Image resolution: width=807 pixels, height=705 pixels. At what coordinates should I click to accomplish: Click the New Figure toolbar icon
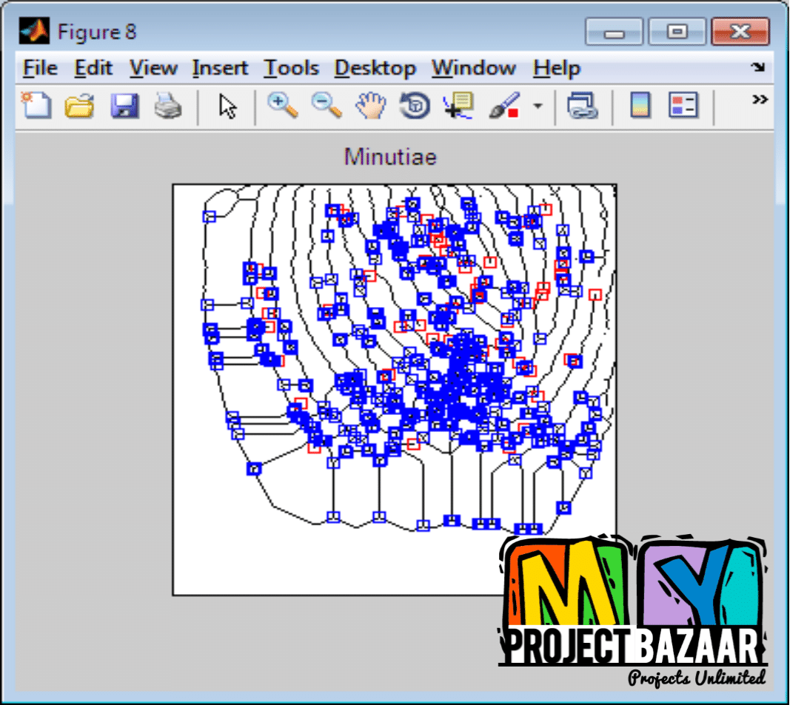tap(36, 106)
